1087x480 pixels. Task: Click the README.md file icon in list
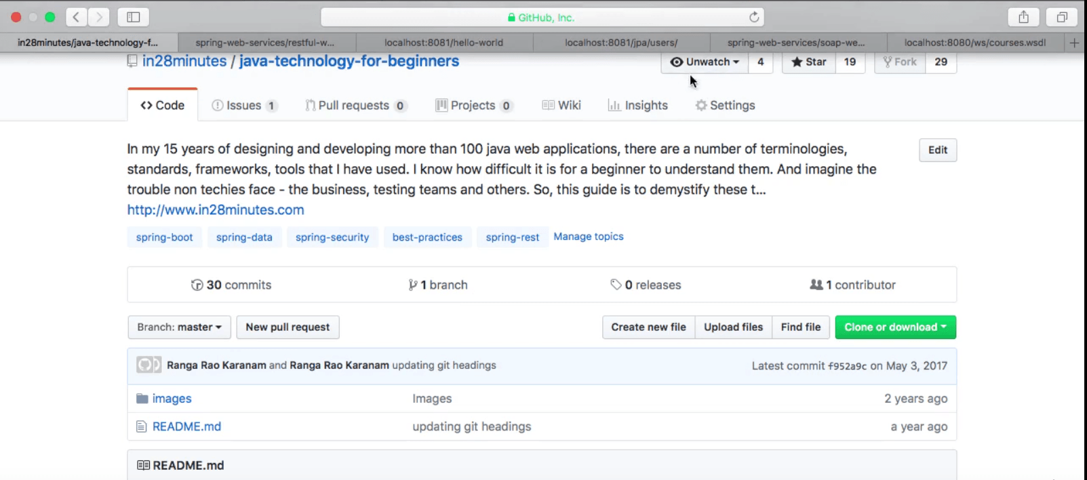[142, 426]
